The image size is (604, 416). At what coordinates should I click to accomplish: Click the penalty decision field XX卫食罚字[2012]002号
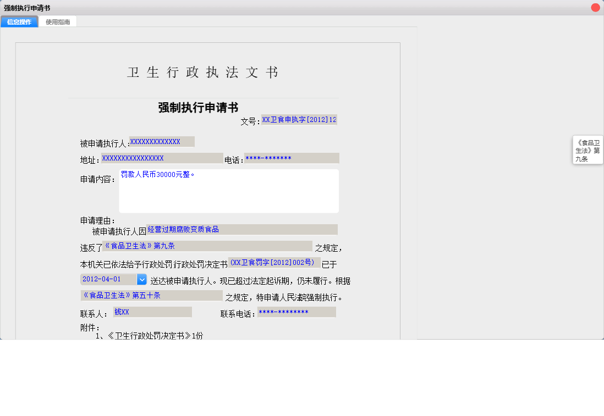tap(275, 263)
